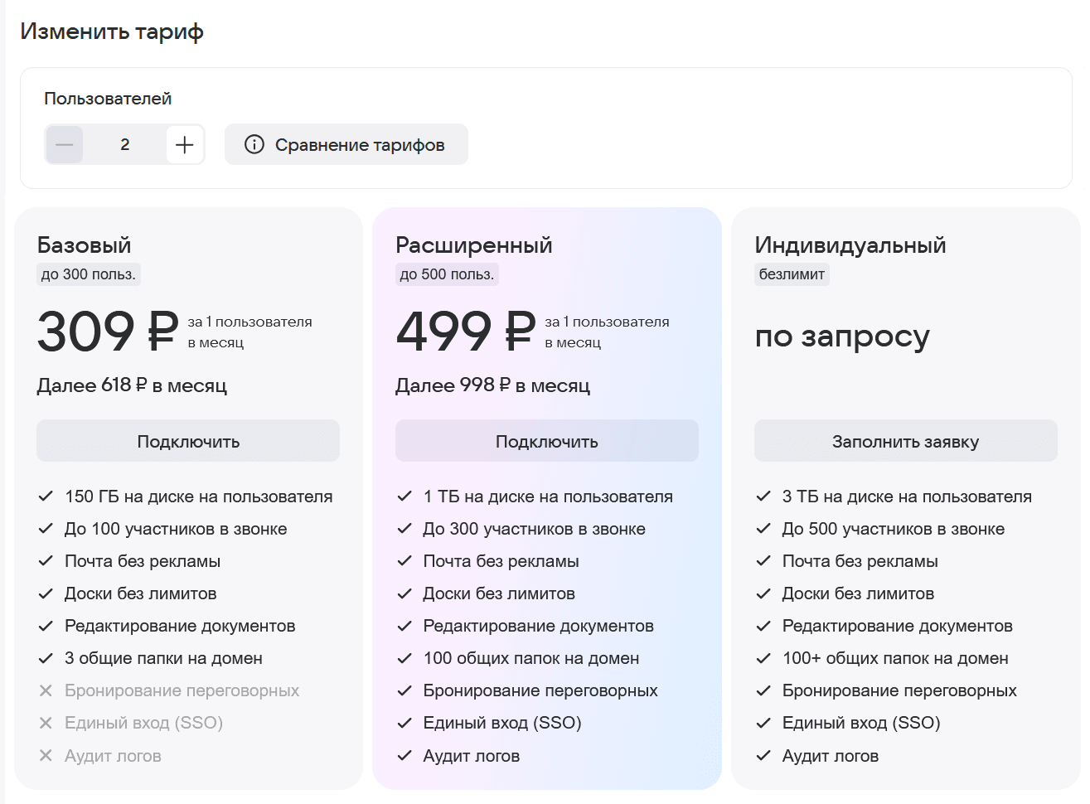Click 'Далее 998 ₽ в месяц' text
The width and height of the screenshot is (1090, 804).
point(493,385)
